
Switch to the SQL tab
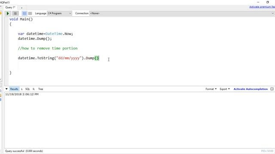pos(27,89)
